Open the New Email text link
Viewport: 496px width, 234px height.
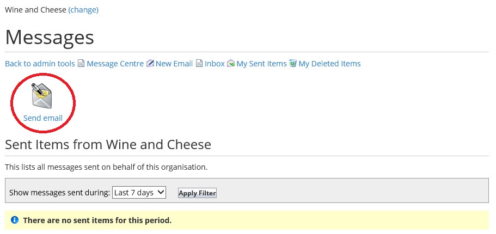(x=174, y=64)
